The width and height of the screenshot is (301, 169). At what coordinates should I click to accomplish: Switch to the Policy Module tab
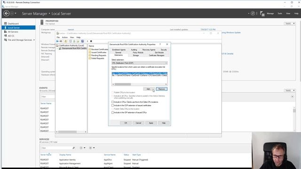click(x=138, y=53)
